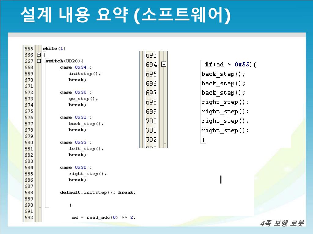Click 'back_step();' on line 677
The image size is (313, 234).
(86, 124)
